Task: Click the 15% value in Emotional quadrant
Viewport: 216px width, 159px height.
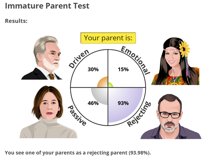Action: tap(123, 69)
